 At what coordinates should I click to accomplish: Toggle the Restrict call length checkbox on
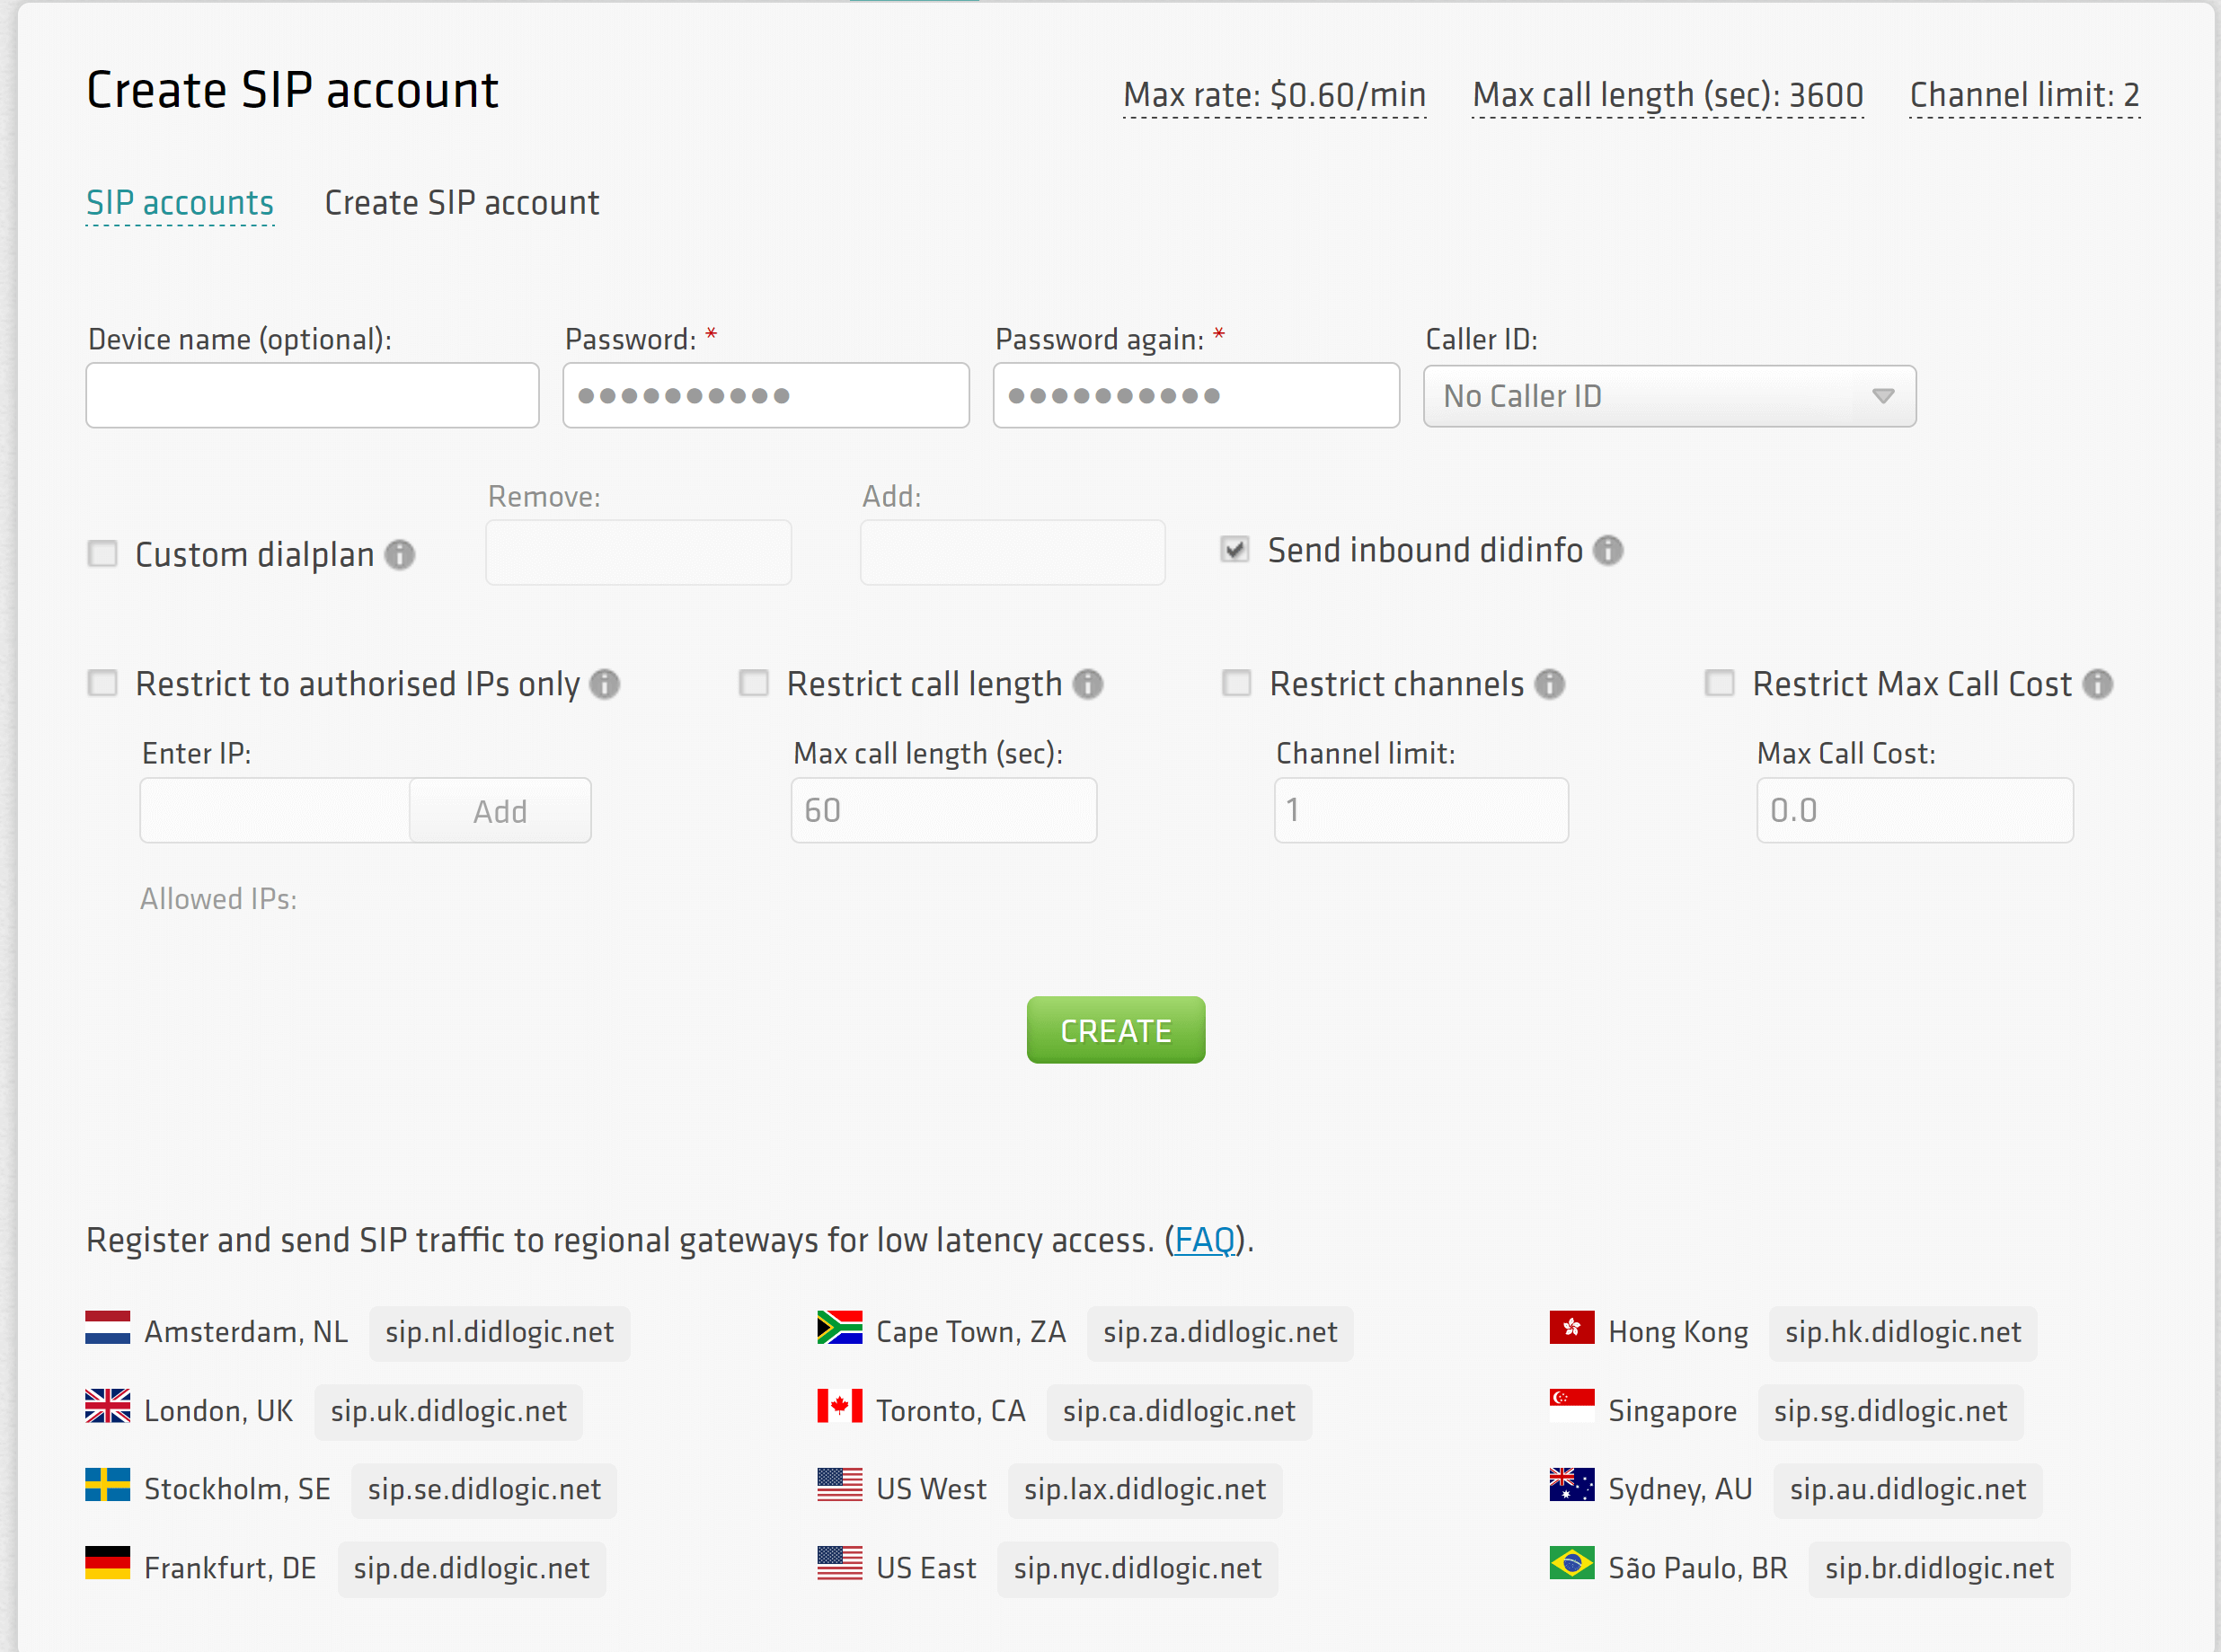[757, 682]
